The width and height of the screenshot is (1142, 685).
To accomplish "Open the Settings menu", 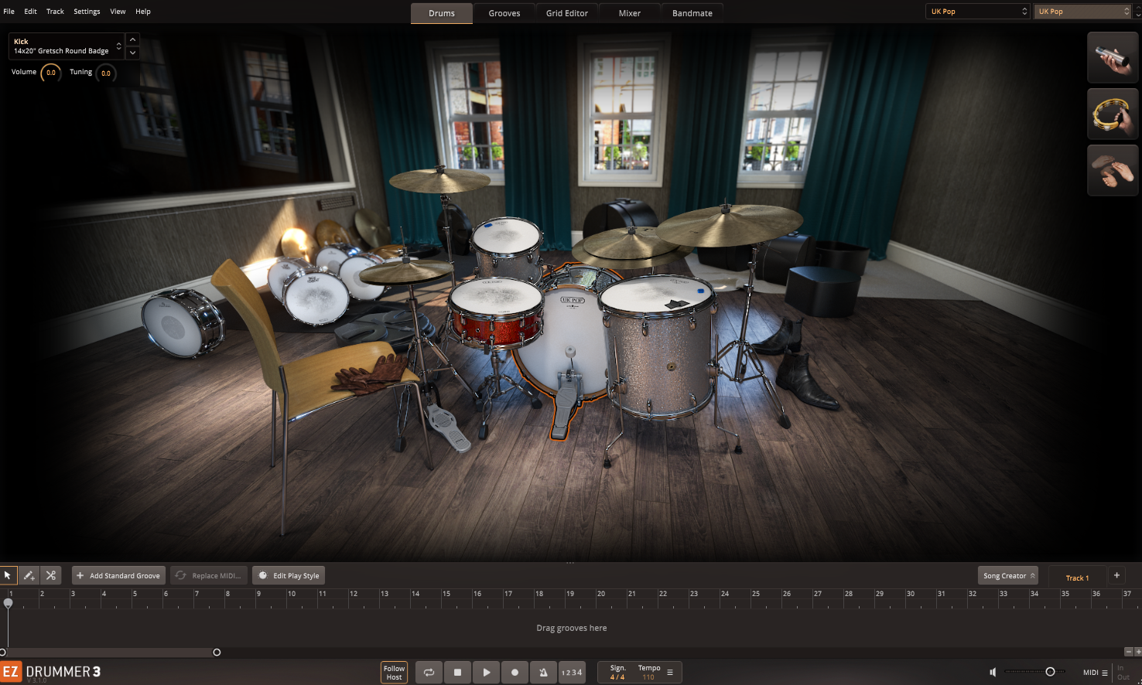I will click(87, 12).
